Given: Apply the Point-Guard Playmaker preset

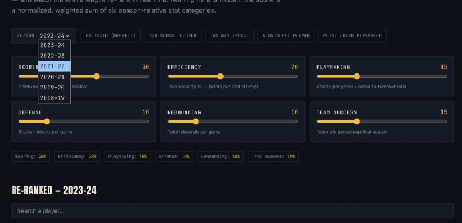Looking at the screenshot, I should (353, 36).
